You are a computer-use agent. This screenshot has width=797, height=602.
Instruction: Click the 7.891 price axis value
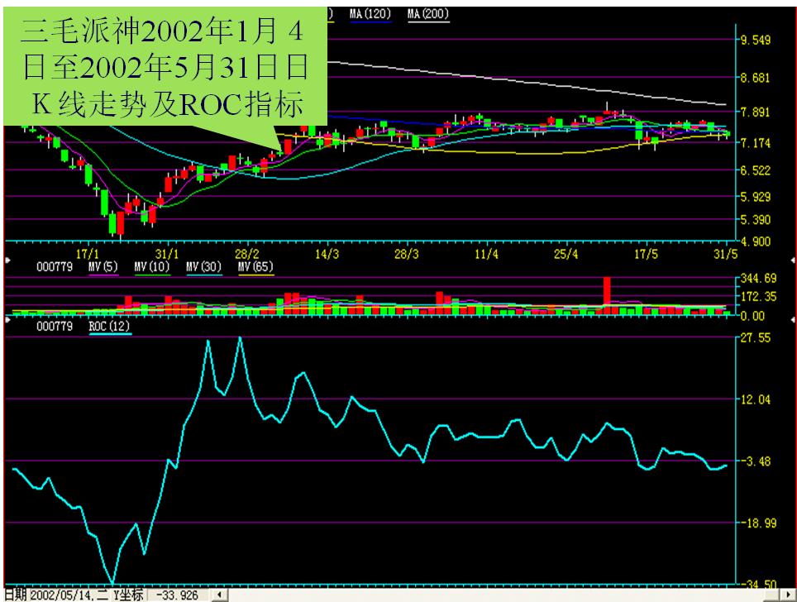[756, 112]
